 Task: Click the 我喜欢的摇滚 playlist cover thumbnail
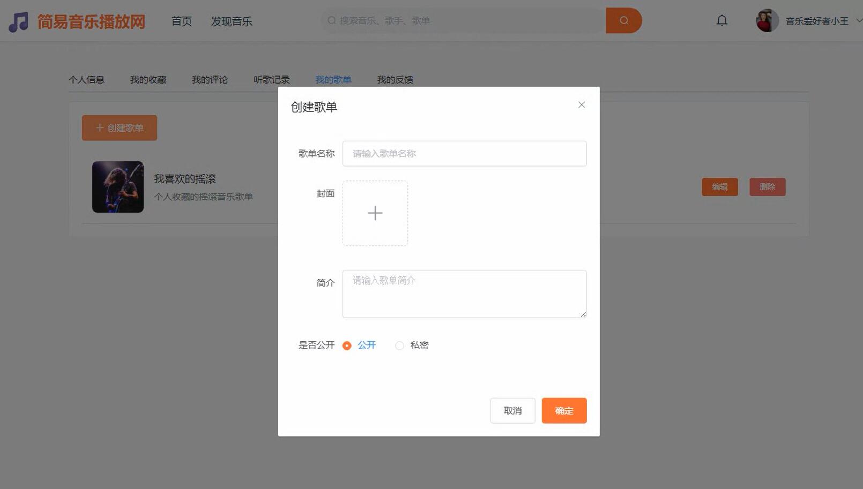coord(118,187)
